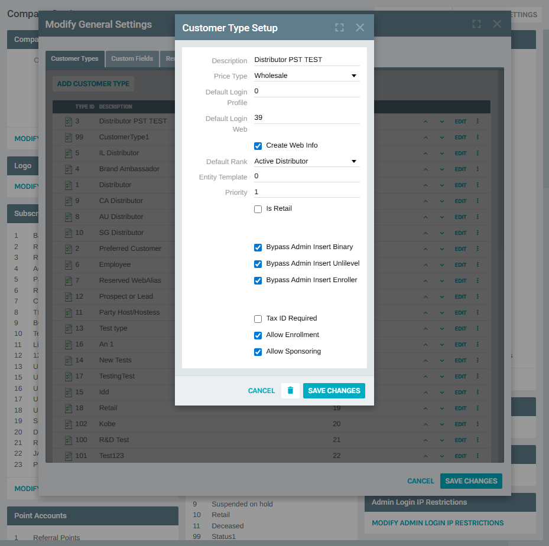Save changes in Modify General Settings
Image resolution: width=549 pixels, height=546 pixels.
point(471,481)
